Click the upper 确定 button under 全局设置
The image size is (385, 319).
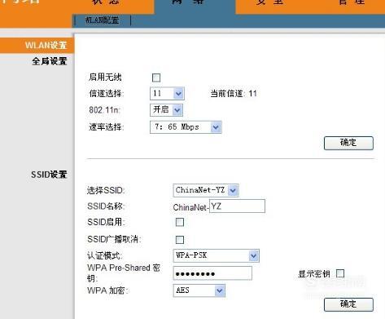point(348,143)
